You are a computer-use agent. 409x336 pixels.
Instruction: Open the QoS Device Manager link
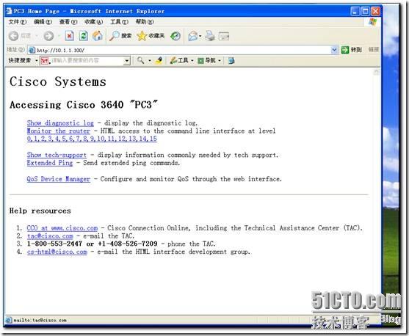coord(59,179)
